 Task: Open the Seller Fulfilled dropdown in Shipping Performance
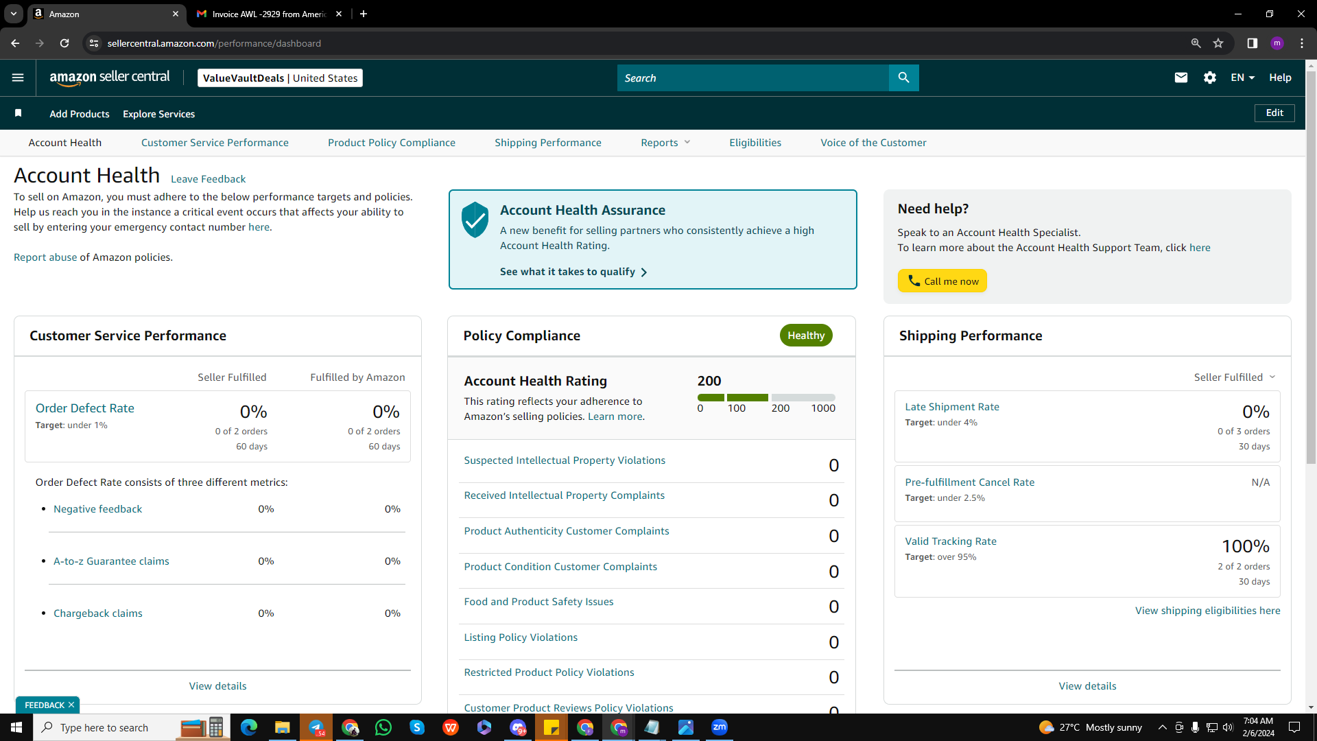coord(1235,377)
